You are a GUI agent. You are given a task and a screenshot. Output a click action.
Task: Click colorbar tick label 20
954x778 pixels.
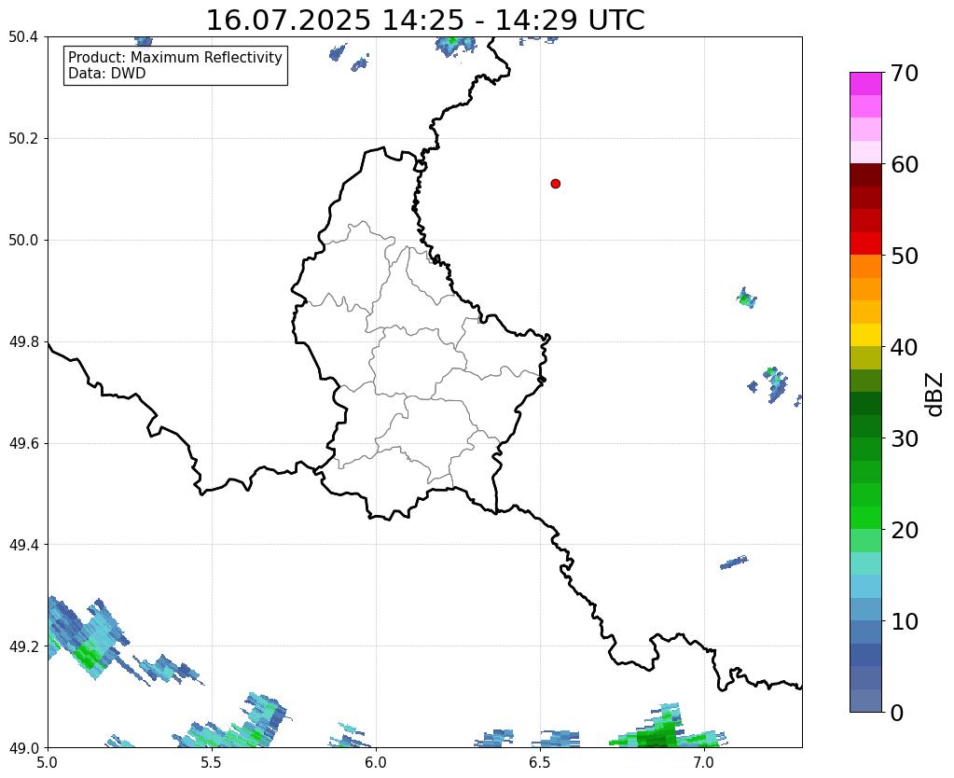click(x=905, y=530)
